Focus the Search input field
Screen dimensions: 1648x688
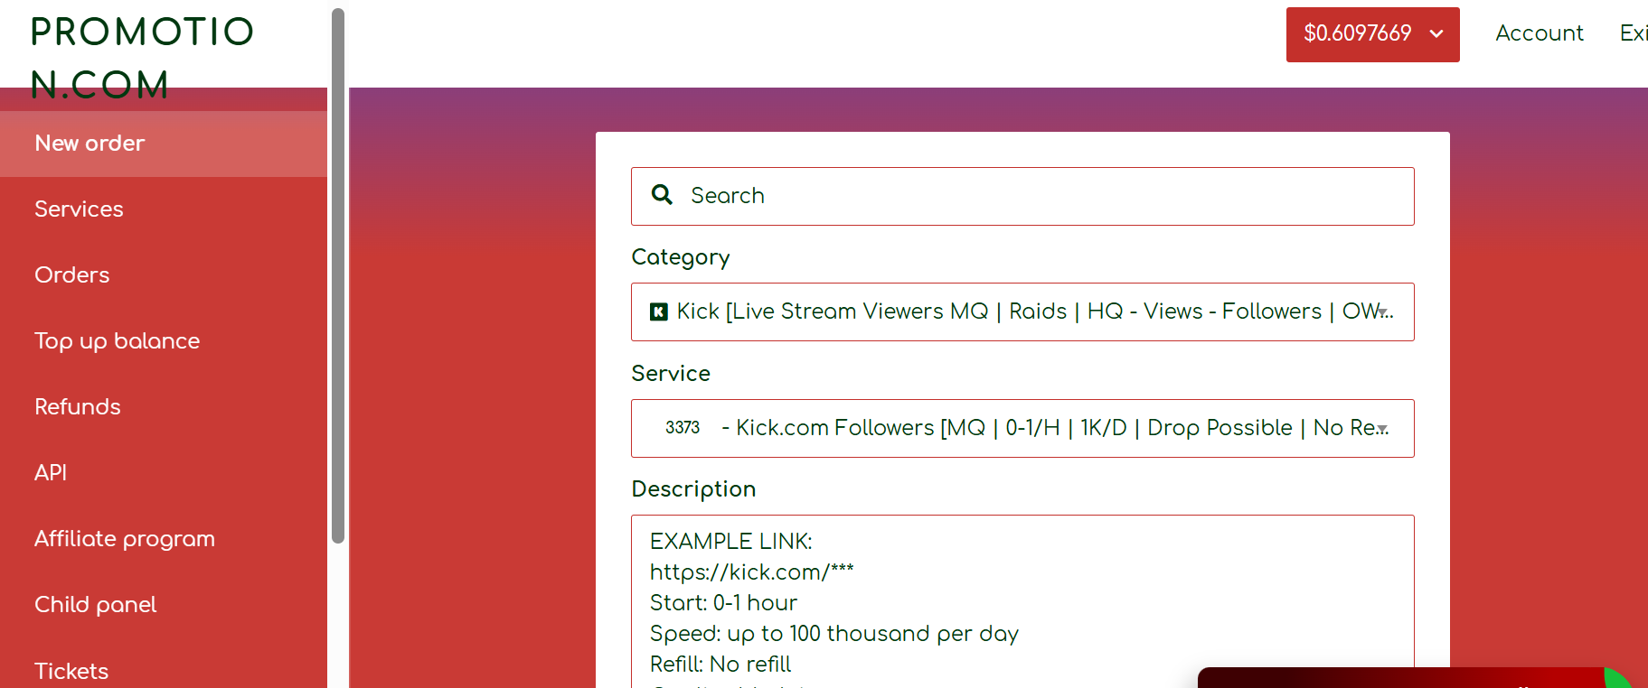click(x=1022, y=196)
